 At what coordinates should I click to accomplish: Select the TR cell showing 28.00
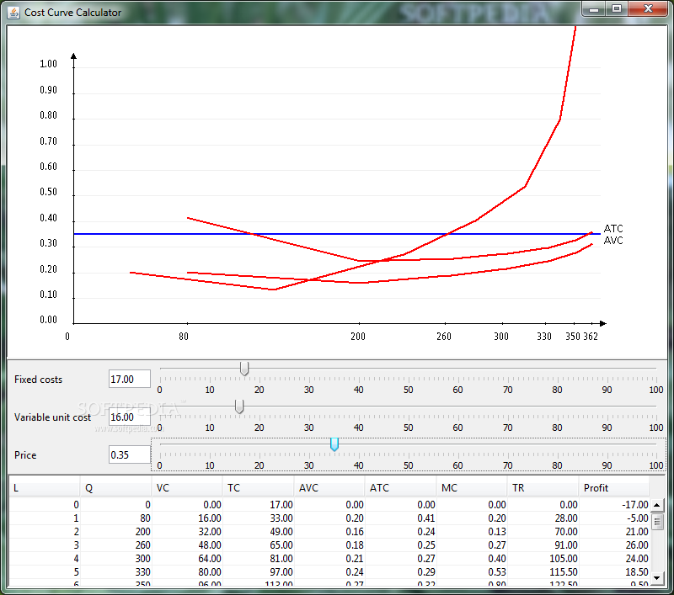(x=543, y=518)
